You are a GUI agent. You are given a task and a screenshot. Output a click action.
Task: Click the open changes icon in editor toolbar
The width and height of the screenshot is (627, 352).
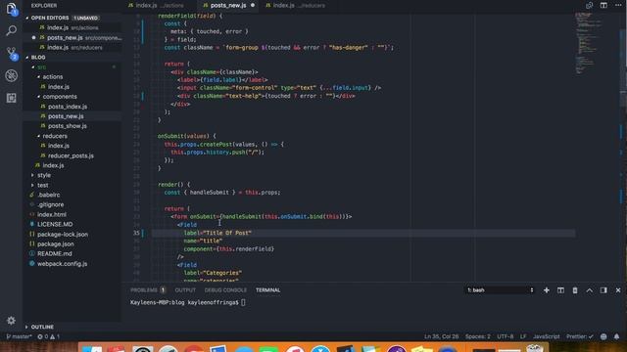pos(589,5)
